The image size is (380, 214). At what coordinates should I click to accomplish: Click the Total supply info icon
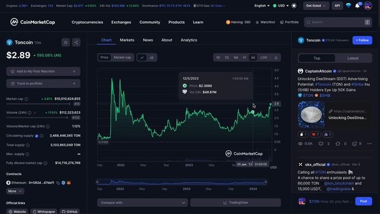(28, 145)
